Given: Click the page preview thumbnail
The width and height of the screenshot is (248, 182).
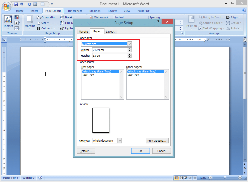Looking at the screenshot, I should [x=101, y=120].
